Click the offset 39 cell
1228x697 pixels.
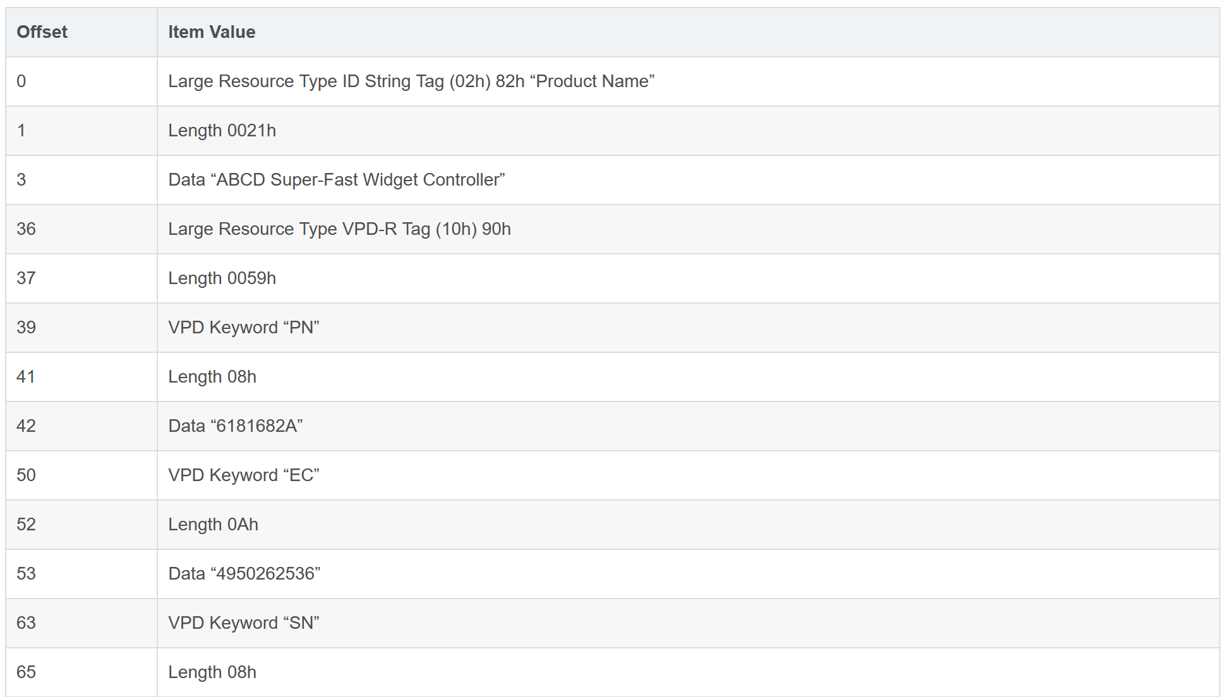[26, 328]
